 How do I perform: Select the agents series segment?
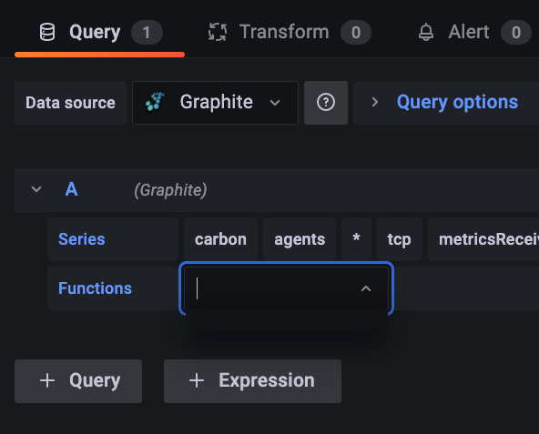click(300, 239)
